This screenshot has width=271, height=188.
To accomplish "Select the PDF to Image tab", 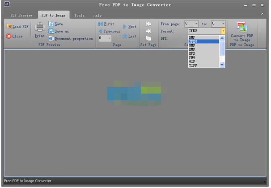I will point(54,15).
